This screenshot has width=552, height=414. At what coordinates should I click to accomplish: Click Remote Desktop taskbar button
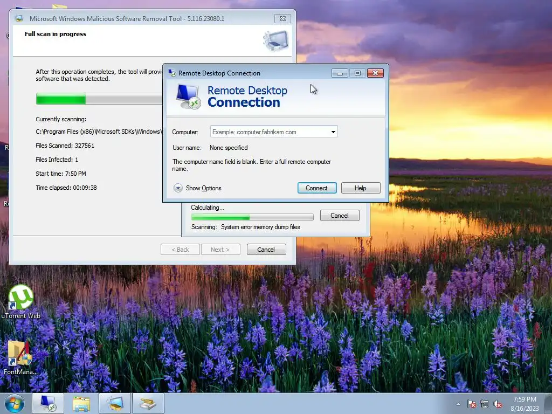48,403
